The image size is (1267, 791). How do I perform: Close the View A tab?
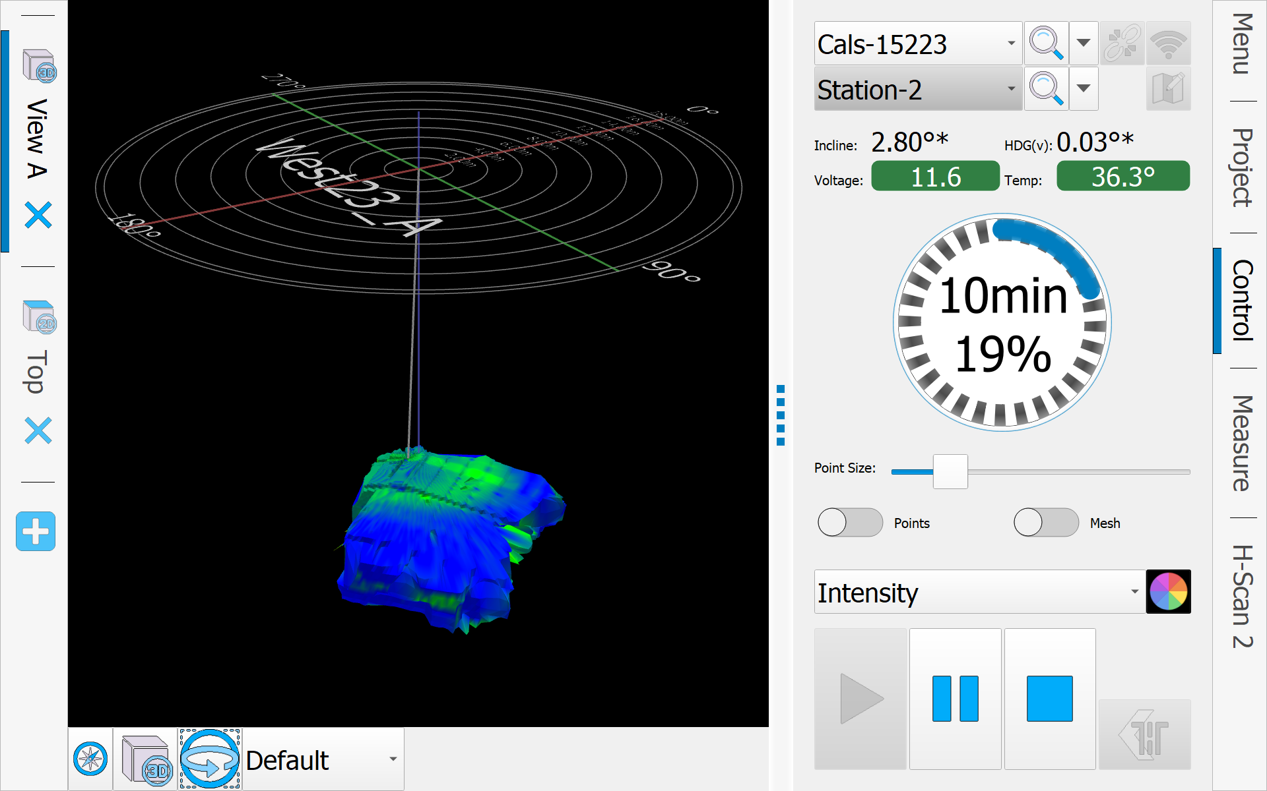pyautogui.click(x=38, y=215)
